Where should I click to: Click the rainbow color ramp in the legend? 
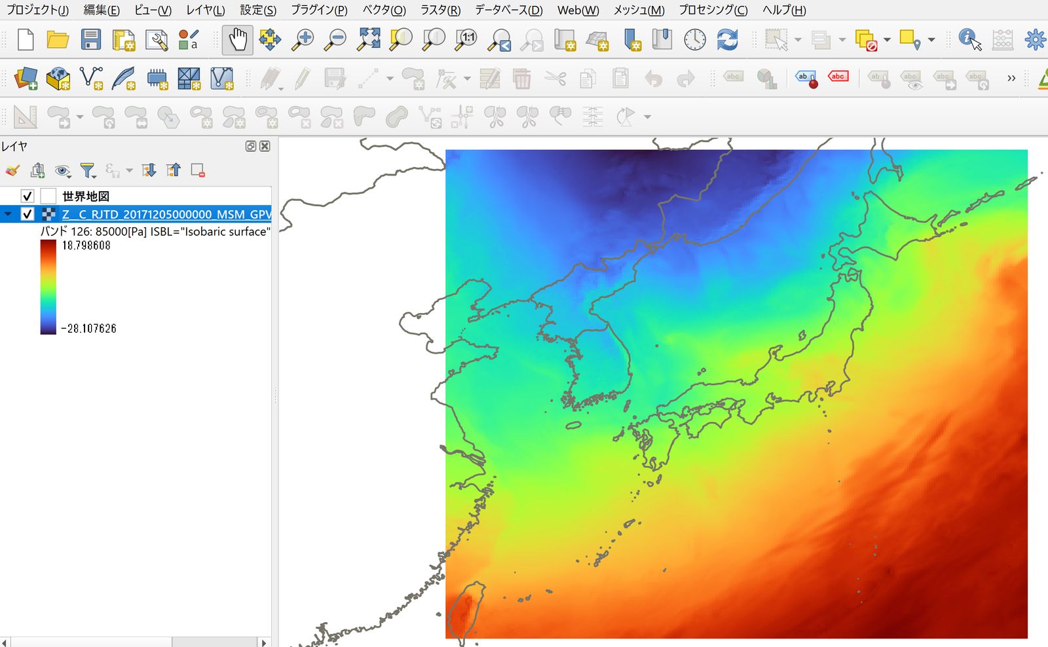[x=48, y=287]
